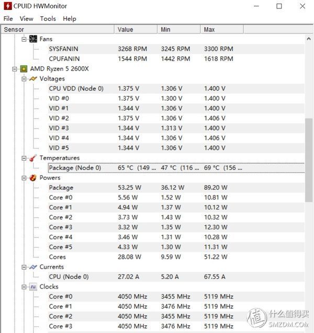
Task: Close the HWMonitor window
Action: click(x=302, y=6)
